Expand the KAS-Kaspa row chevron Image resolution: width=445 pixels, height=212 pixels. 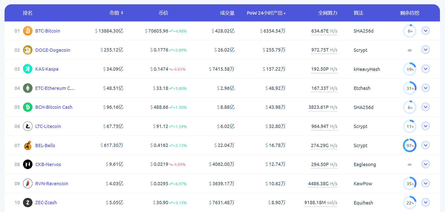pyautogui.click(x=425, y=69)
